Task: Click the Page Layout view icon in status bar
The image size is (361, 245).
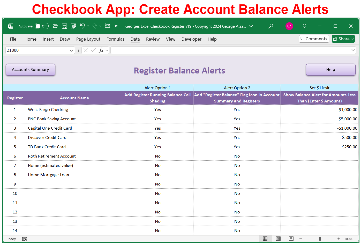Action: pos(278,239)
